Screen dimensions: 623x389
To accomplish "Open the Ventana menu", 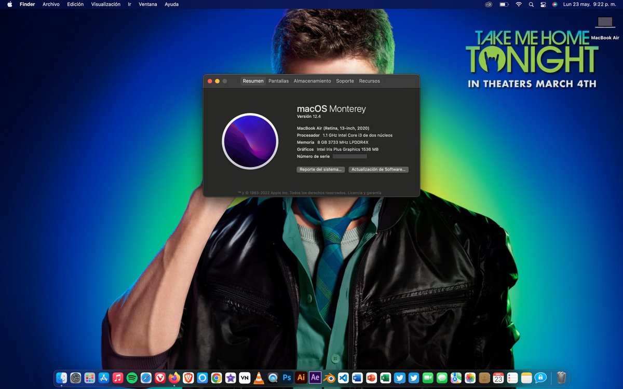I will pos(148,4).
